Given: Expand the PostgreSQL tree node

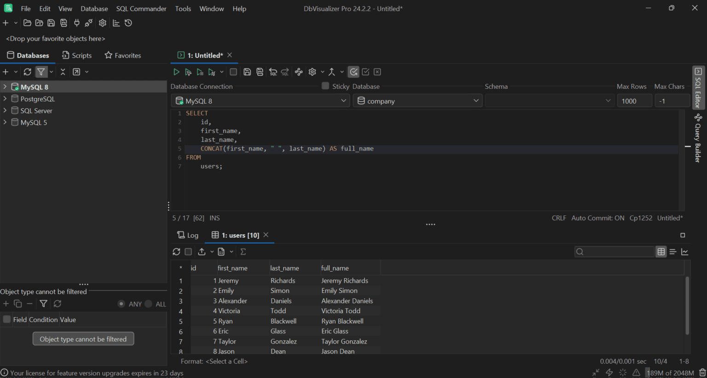Looking at the screenshot, I should (5, 99).
